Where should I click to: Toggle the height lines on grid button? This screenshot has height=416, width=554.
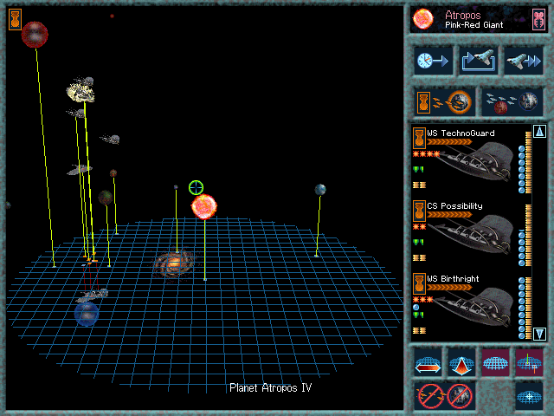pos(529,362)
